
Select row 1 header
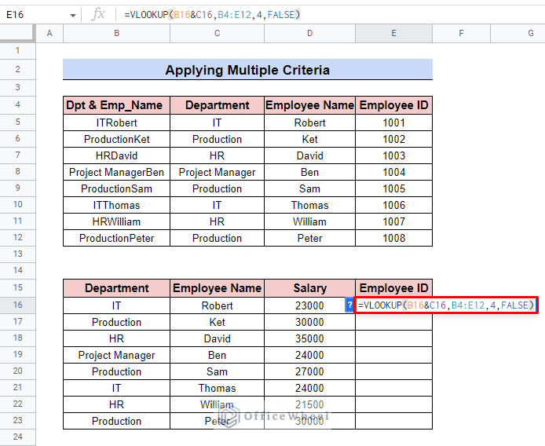pyautogui.click(x=18, y=51)
